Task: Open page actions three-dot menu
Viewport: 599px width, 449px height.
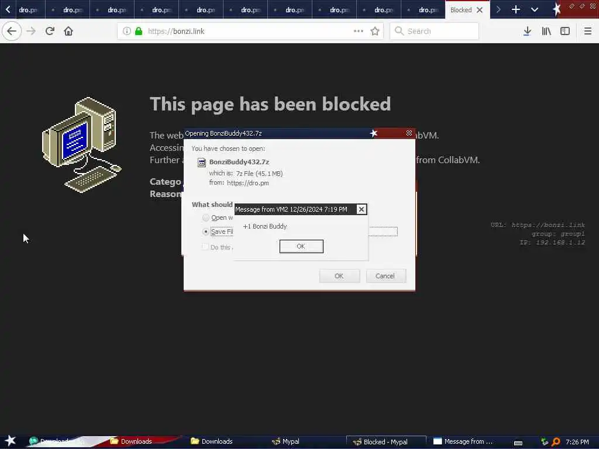Action: tap(358, 31)
